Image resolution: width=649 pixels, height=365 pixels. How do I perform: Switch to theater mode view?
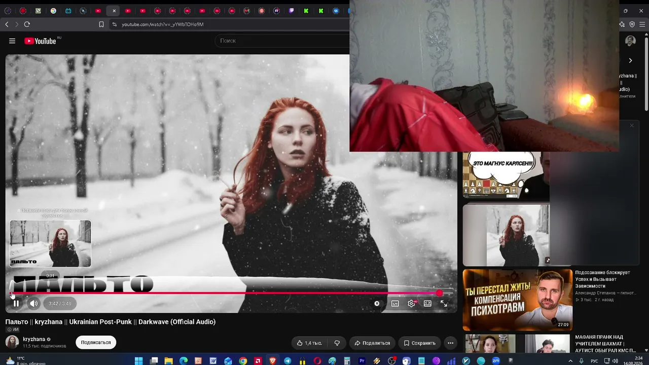pyautogui.click(x=427, y=304)
